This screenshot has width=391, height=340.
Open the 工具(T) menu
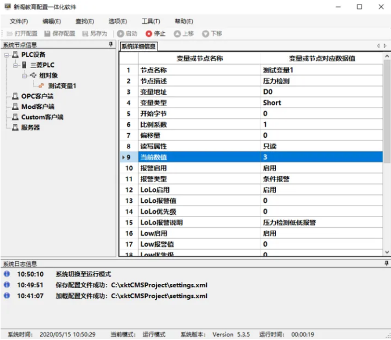151,22
